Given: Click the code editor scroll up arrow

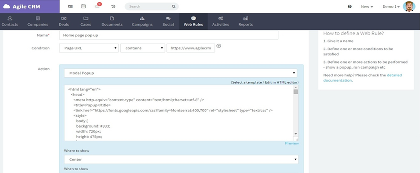Looking at the screenshot, I should click(x=296, y=87).
